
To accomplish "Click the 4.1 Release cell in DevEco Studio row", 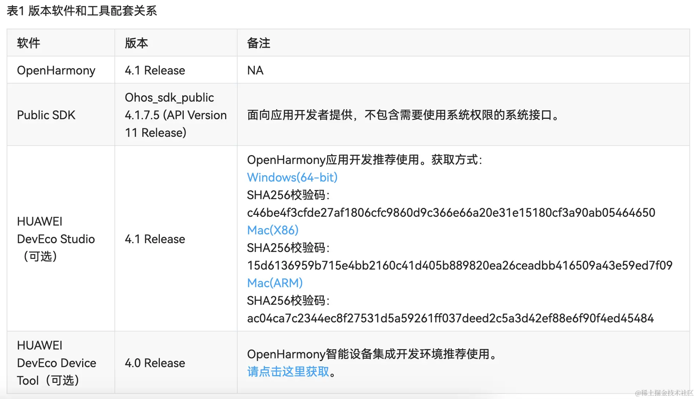I will point(176,239).
